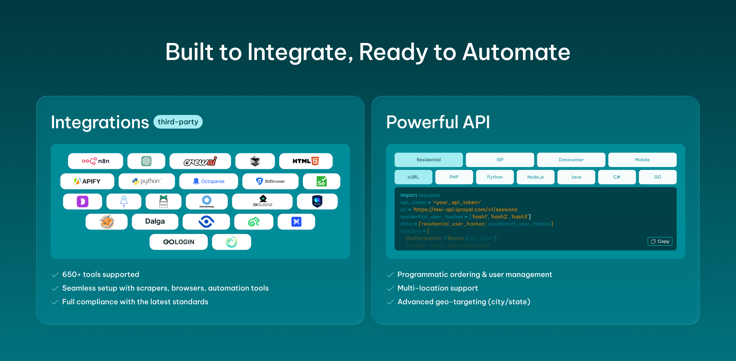Viewport: 736px width, 361px height.
Task: Open the HTML5 integration logo
Action: point(306,161)
